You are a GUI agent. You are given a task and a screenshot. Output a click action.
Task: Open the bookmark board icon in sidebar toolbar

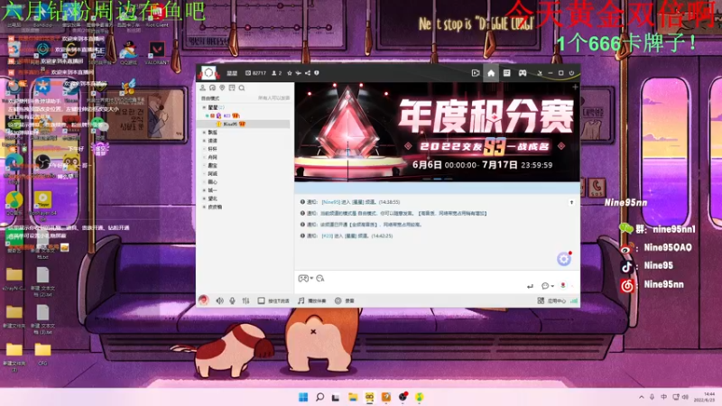[232, 88]
